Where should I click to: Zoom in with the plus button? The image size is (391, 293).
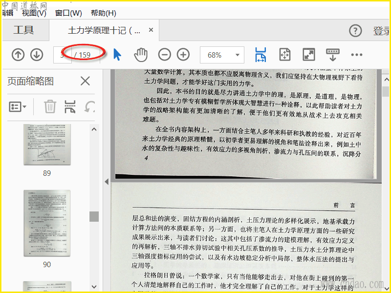pyautogui.click(x=183, y=55)
